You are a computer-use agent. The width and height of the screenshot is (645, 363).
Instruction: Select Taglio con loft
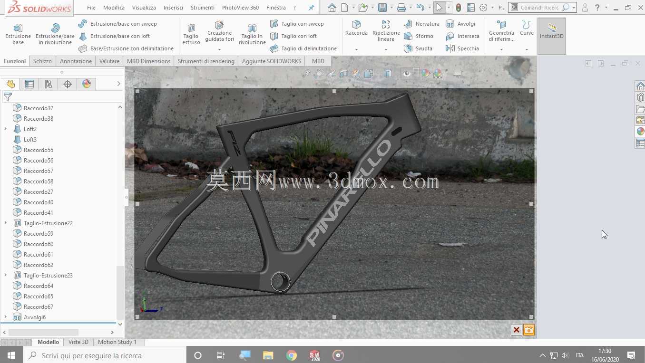293,36
